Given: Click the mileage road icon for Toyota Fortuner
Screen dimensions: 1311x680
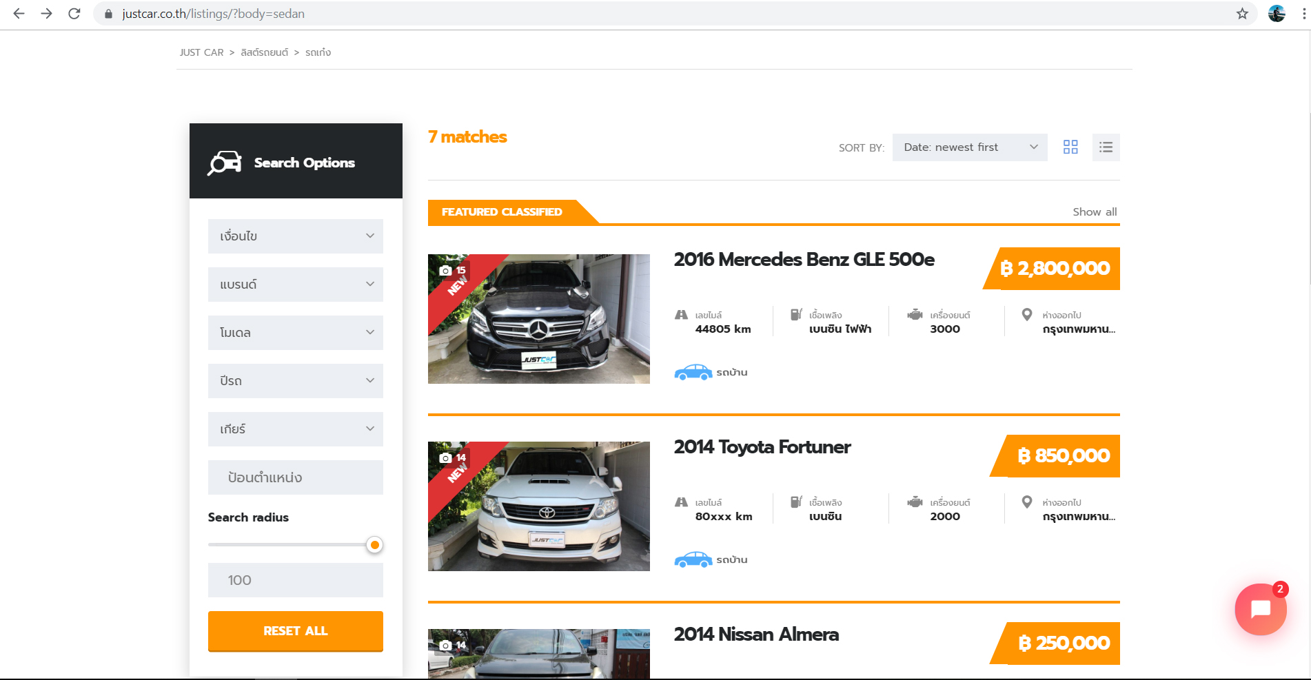Looking at the screenshot, I should coord(681,502).
